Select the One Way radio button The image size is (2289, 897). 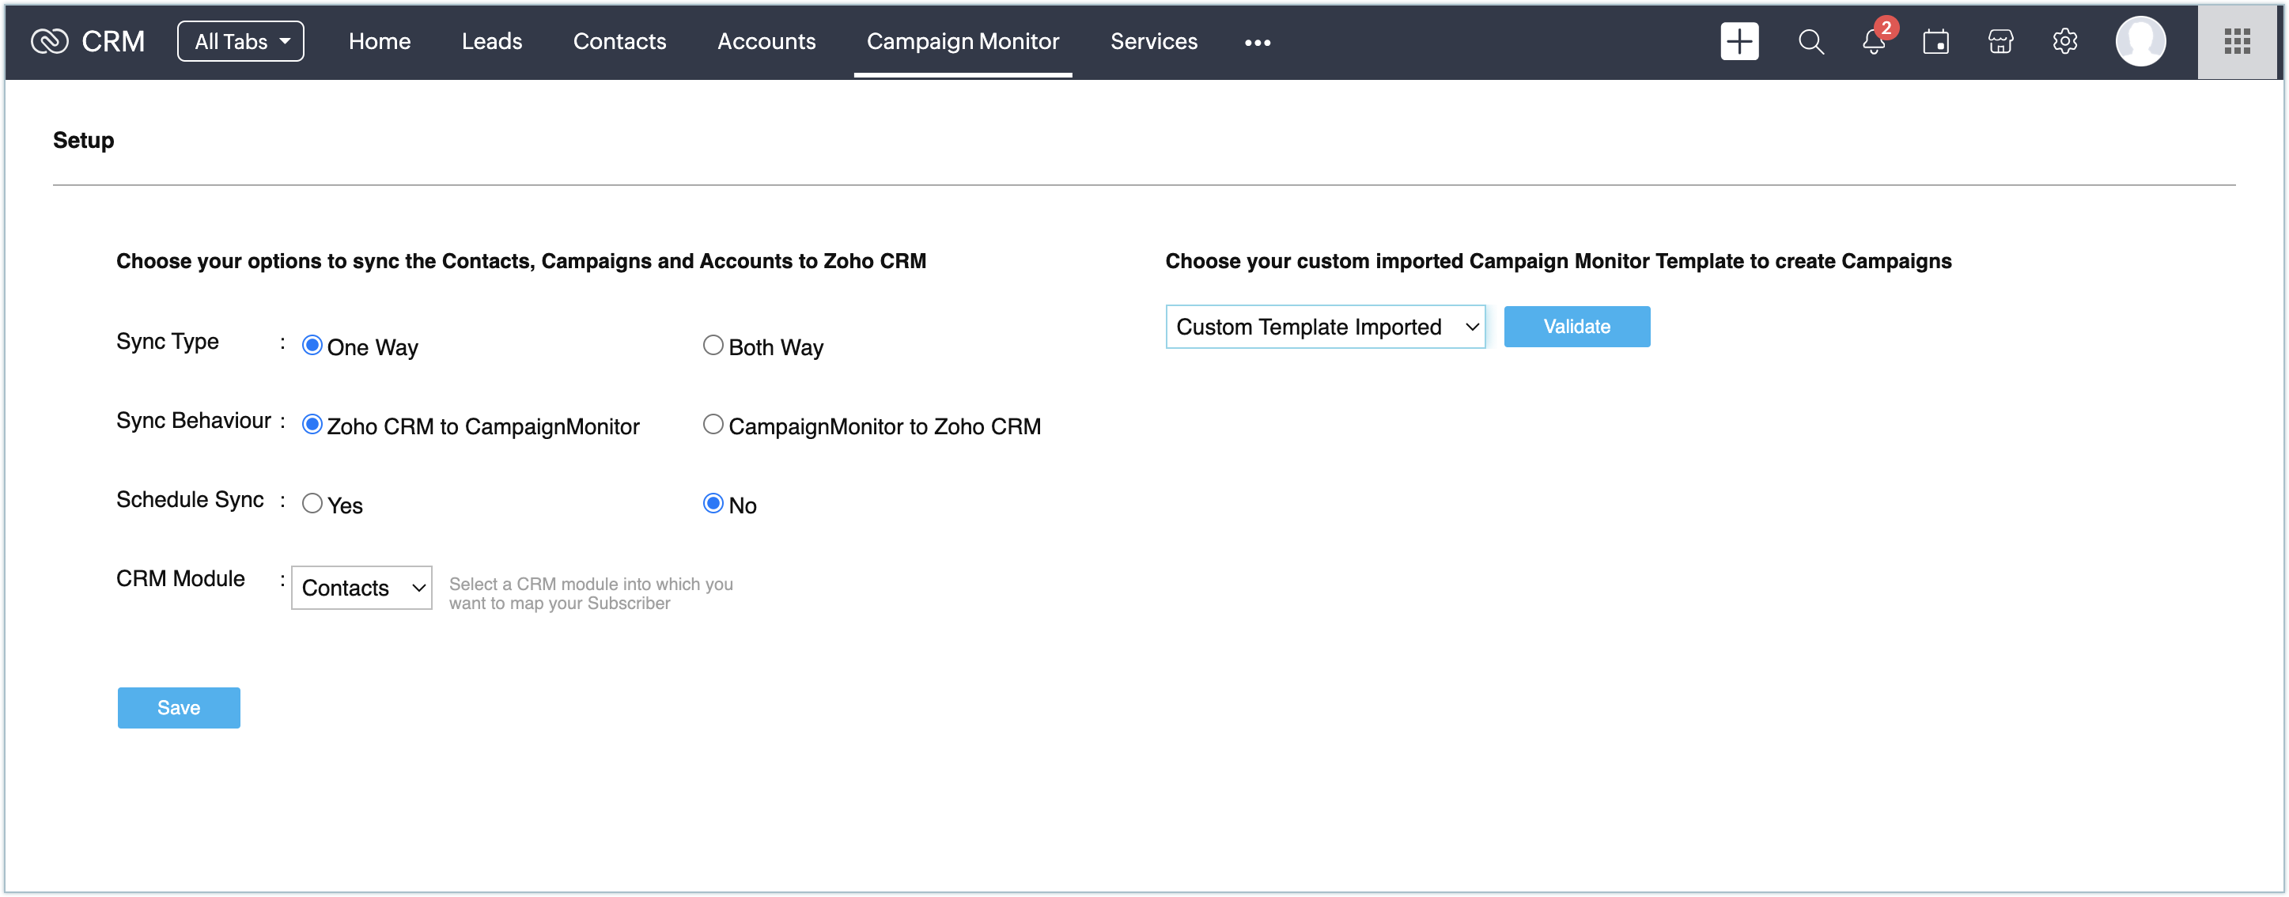(x=312, y=345)
